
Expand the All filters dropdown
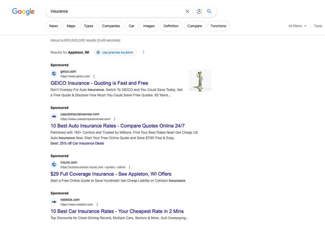(x=297, y=26)
